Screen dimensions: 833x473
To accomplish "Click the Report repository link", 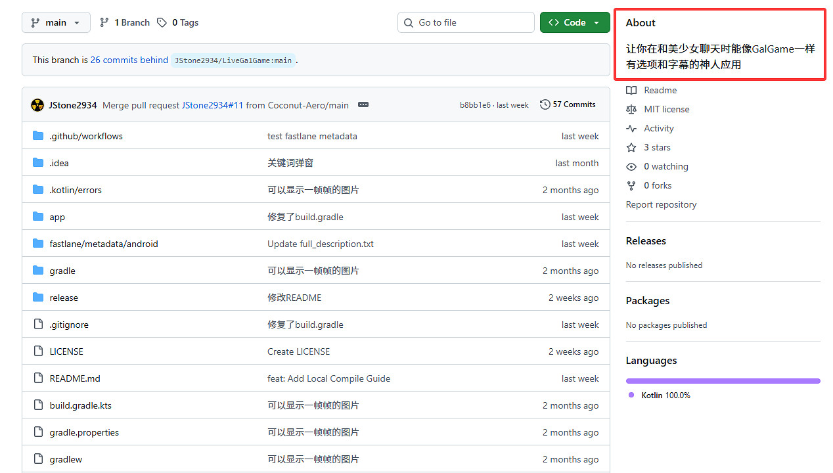I will coord(661,204).
